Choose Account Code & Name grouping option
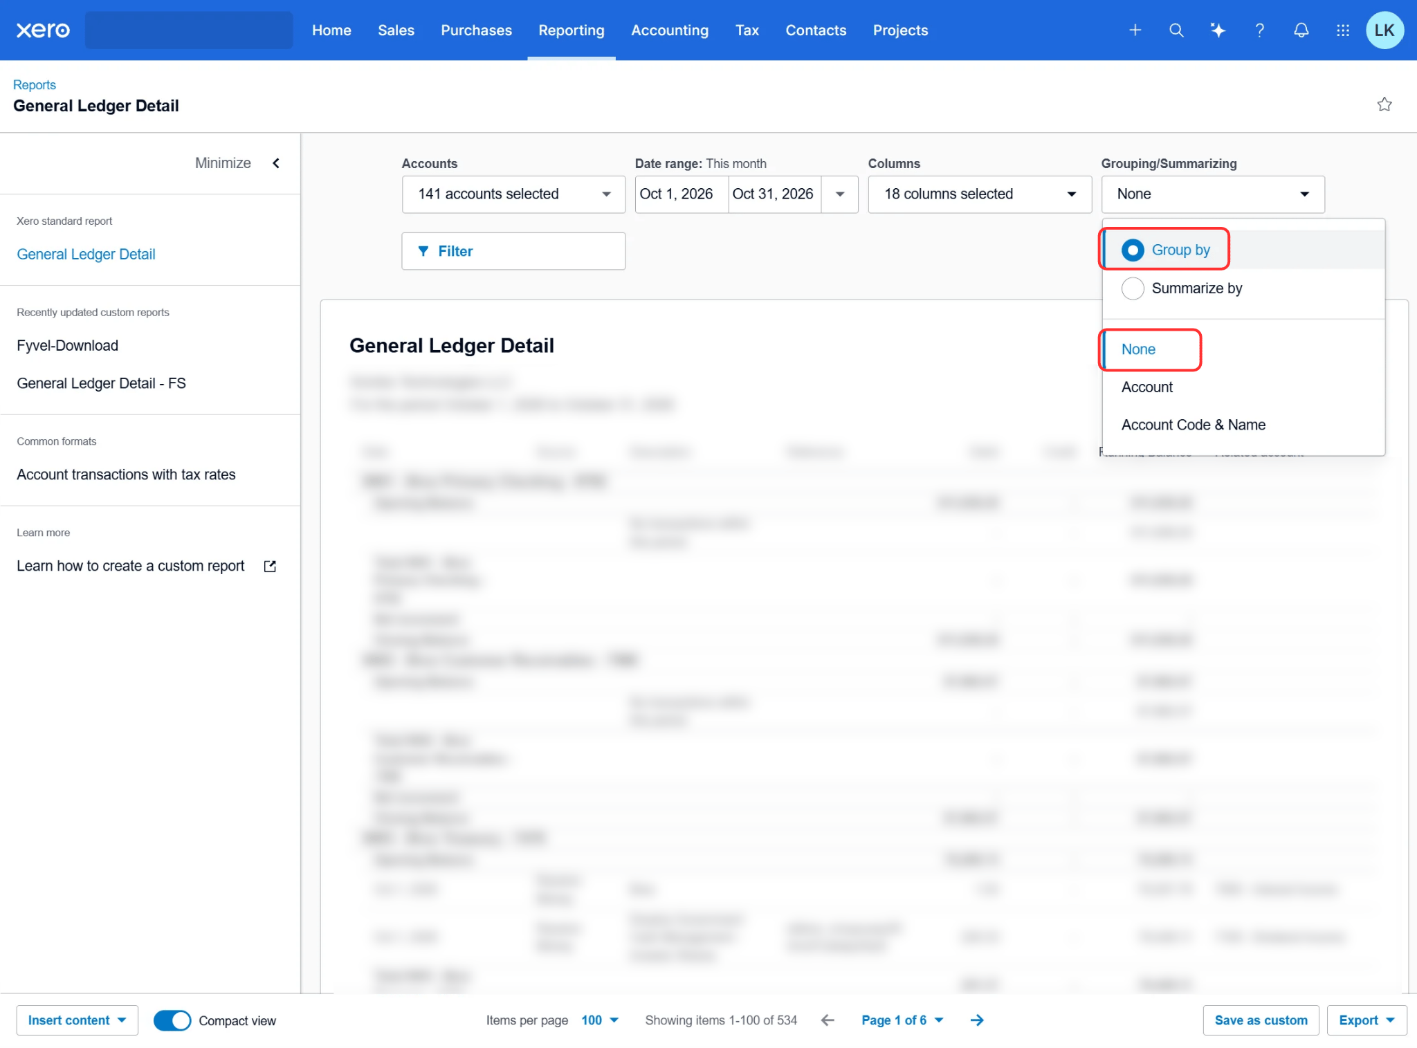Viewport: 1417px width, 1048px height. (x=1243, y=425)
